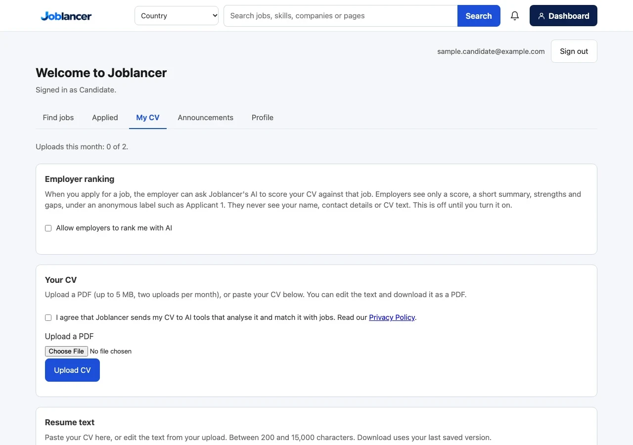This screenshot has height=445, width=633.
Task: Open the Announcements tab
Action: pos(206,118)
